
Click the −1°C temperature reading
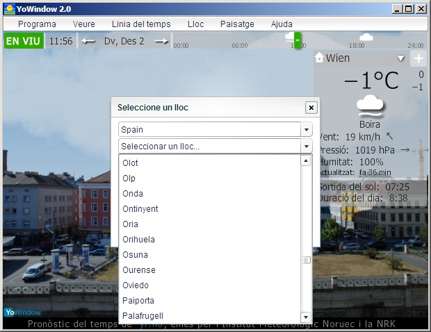point(371,81)
